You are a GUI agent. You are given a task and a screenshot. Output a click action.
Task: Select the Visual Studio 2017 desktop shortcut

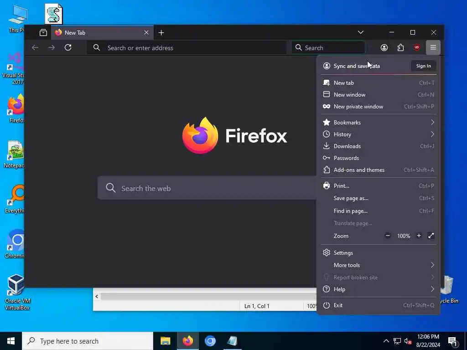[13, 68]
